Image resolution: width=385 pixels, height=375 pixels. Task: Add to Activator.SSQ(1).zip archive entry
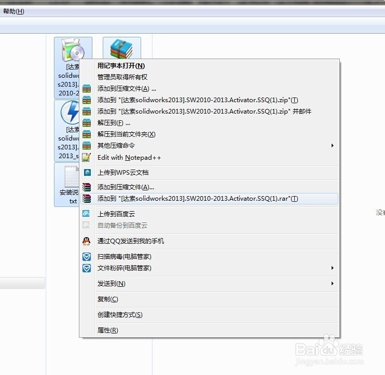[x=198, y=100]
